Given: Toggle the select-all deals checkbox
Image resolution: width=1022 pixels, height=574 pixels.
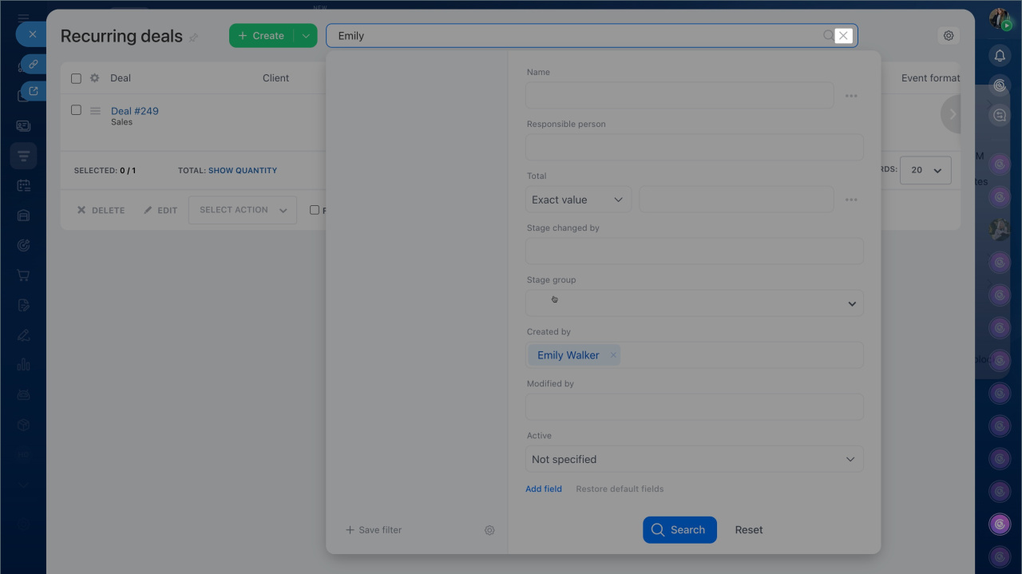Looking at the screenshot, I should click(x=76, y=78).
